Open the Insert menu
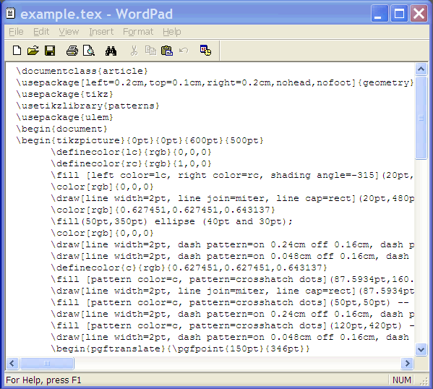The image size is (433, 389). 101,32
